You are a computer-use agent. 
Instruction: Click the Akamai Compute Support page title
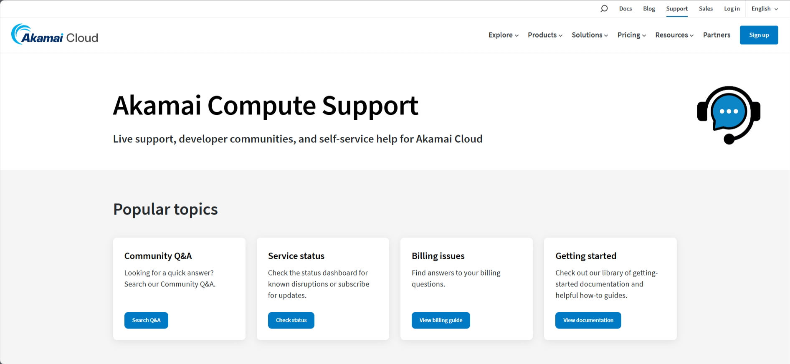266,105
